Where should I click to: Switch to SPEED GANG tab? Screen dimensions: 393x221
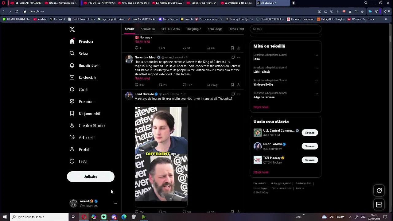pyautogui.click(x=171, y=29)
